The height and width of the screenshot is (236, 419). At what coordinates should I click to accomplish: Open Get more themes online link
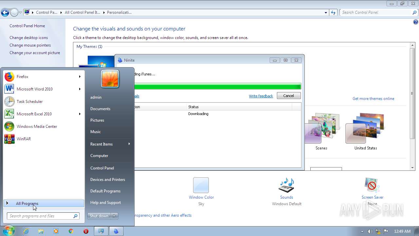pyautogui.click(x=373, y=99)
